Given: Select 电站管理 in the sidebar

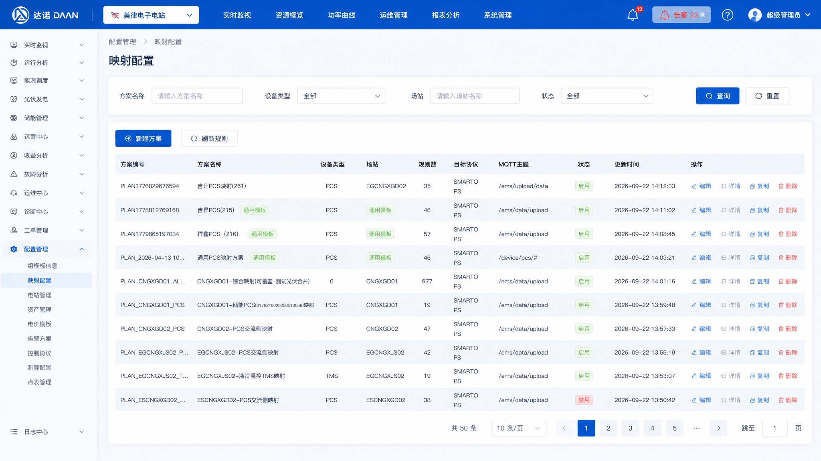Looking at the screenshot, I should coord(39,295).
